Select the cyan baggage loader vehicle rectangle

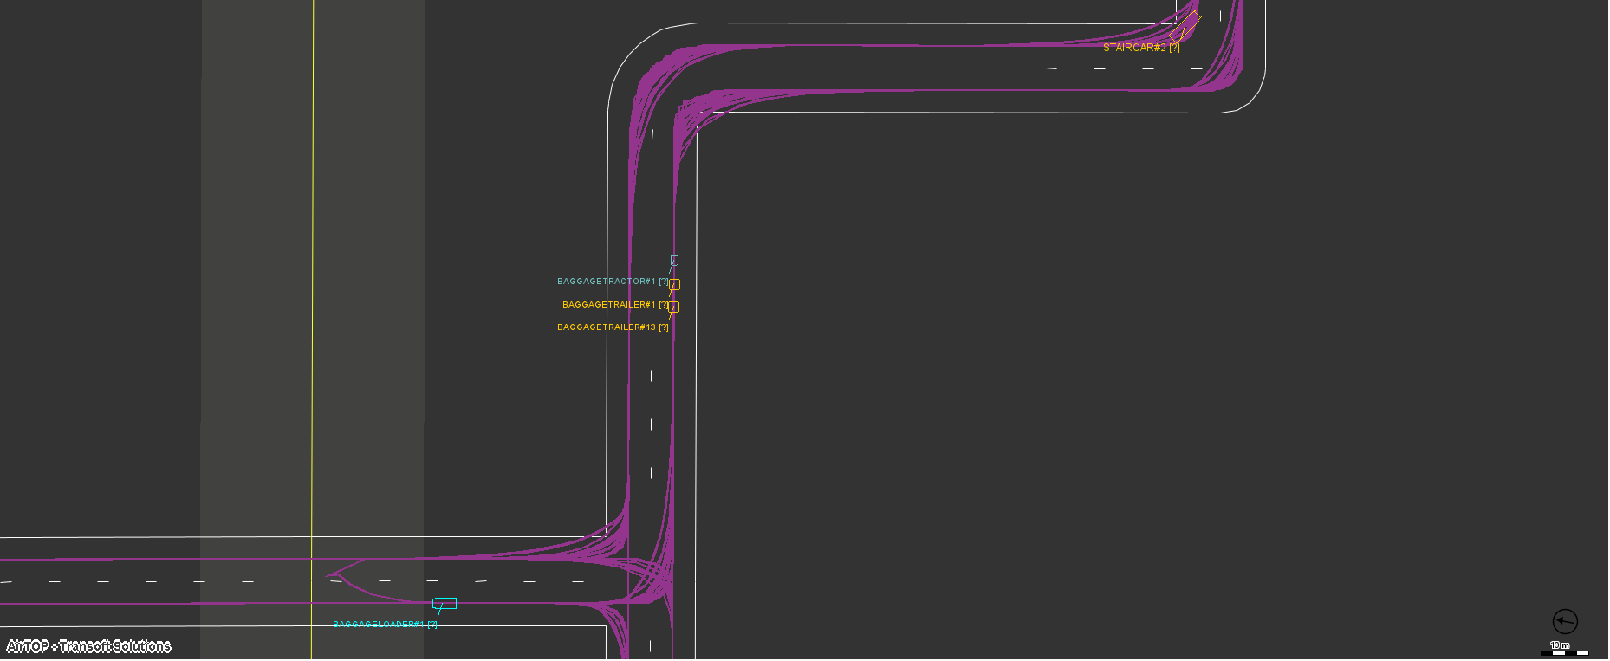click(x=445, y=603)
